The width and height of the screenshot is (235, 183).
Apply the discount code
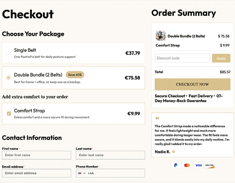pyautogui.click(x=221, y=58)
